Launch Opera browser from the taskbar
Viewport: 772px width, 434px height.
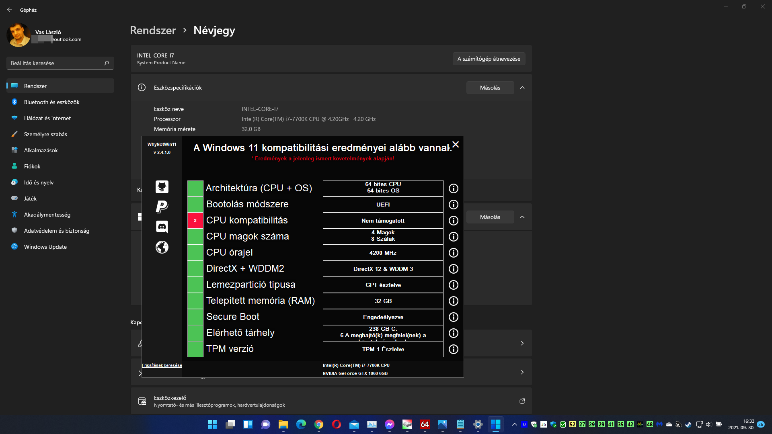(x=337, y=424)
